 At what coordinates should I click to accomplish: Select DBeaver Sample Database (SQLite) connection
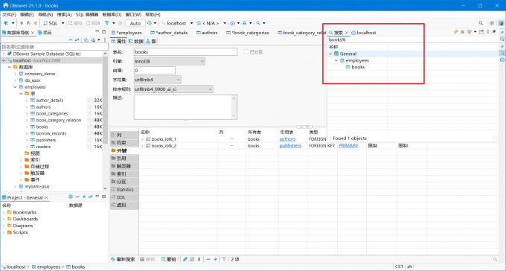click(x=47, y=54)
